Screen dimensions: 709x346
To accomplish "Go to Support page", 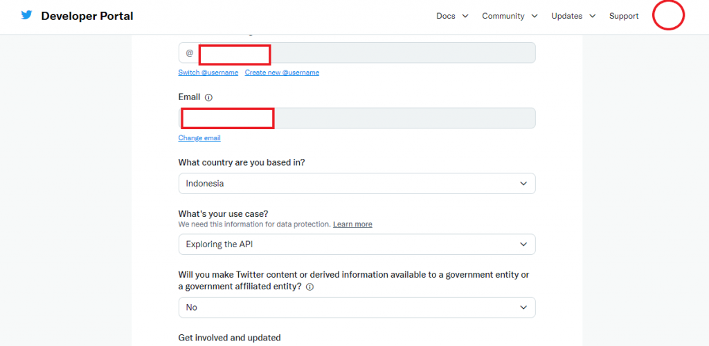I will pos(624,17).
